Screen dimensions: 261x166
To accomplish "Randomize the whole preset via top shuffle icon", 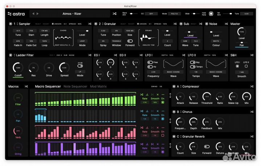I will pos(115,14).
